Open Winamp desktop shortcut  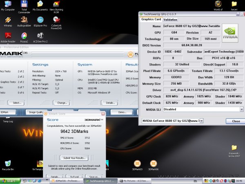tap(8, 22)
